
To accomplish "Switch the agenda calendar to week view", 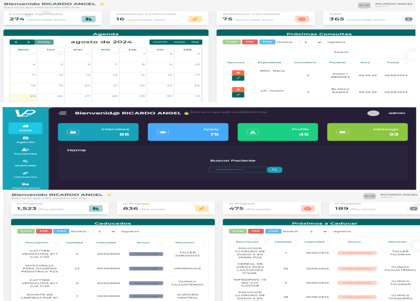I will coord(180,42).
